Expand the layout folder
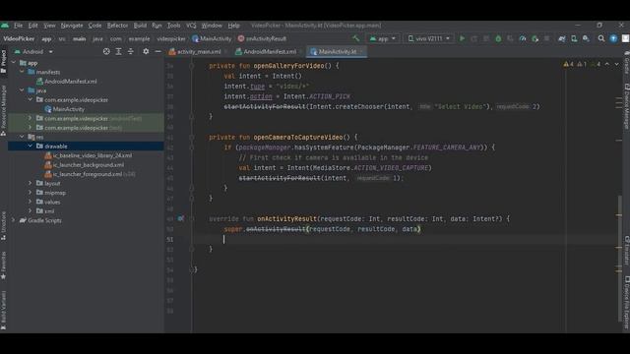 coord(31,183)
